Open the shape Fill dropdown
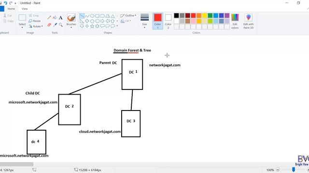The image size is (309, 173). [126, 21]
